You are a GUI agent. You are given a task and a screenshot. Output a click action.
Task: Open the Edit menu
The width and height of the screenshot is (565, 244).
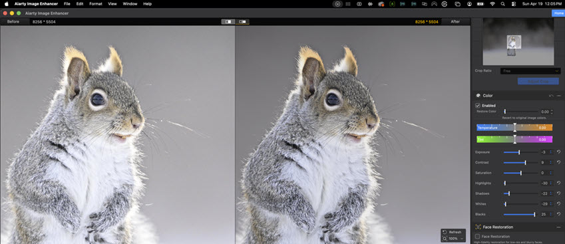coord(80,4)
